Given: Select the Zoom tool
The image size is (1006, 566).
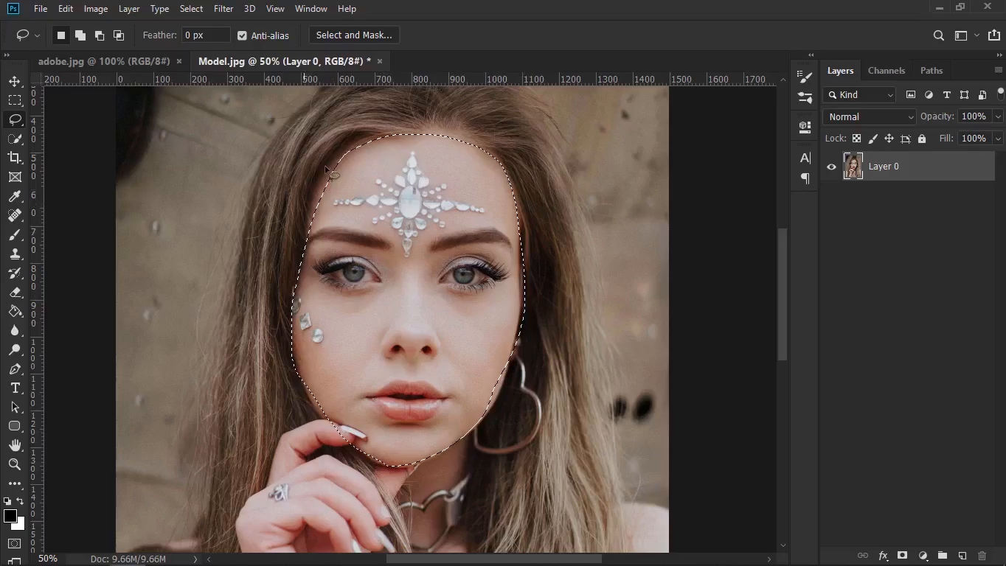Looking at the screenshot, I should (x=15, y=464).
